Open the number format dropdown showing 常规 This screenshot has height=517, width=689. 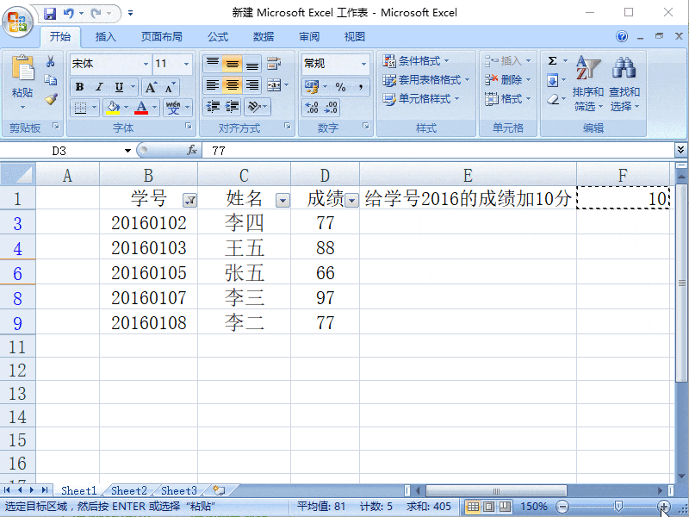[363, 64]
